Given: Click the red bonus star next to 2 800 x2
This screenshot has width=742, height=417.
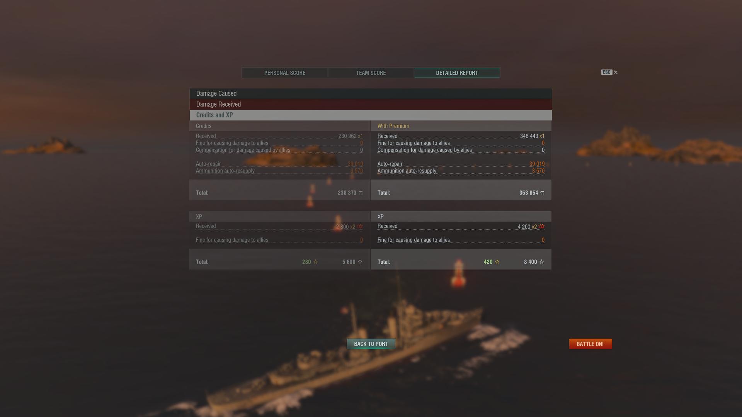Looking at the screenshot, I should [x=360, y=226].
